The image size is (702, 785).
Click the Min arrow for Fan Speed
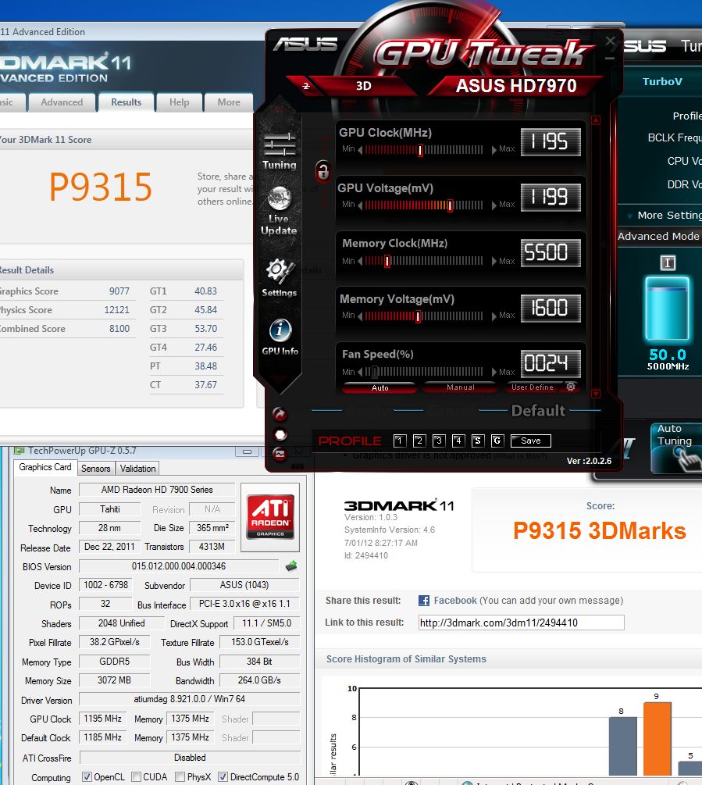[360, 372]
